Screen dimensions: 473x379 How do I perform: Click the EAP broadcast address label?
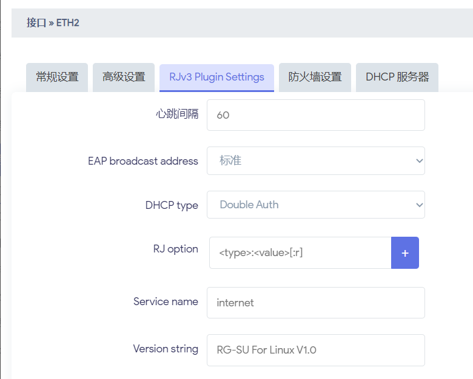click(x=143, y=161)
